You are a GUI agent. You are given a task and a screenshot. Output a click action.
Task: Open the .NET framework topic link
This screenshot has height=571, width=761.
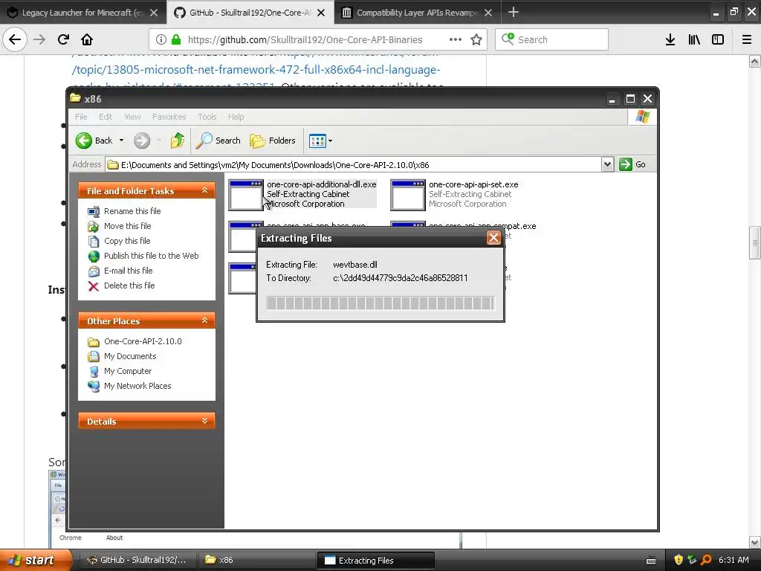click(256, 69)
